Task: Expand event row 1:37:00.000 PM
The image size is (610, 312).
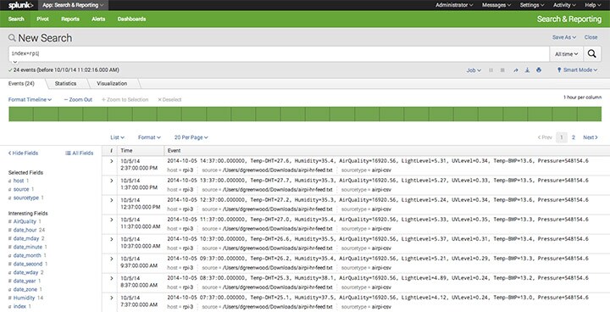Action: [x=111, y=181]
